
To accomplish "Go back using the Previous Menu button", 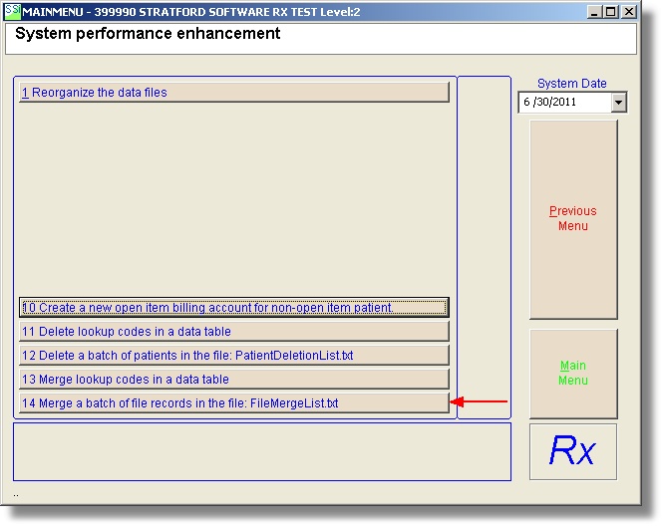I will (x=572, y=218).
